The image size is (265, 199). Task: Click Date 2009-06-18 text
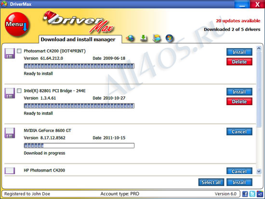coord(109,58)
